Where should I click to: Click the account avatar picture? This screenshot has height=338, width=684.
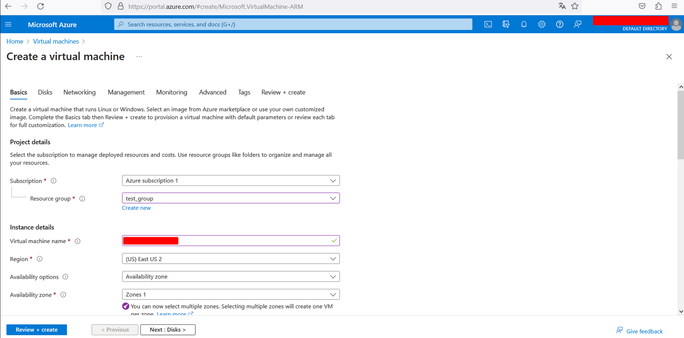click(x=676, y=24)
